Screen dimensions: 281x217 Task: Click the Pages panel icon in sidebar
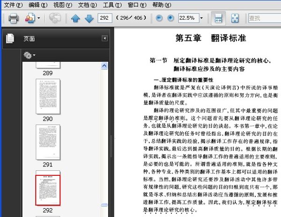pos(10,38)
